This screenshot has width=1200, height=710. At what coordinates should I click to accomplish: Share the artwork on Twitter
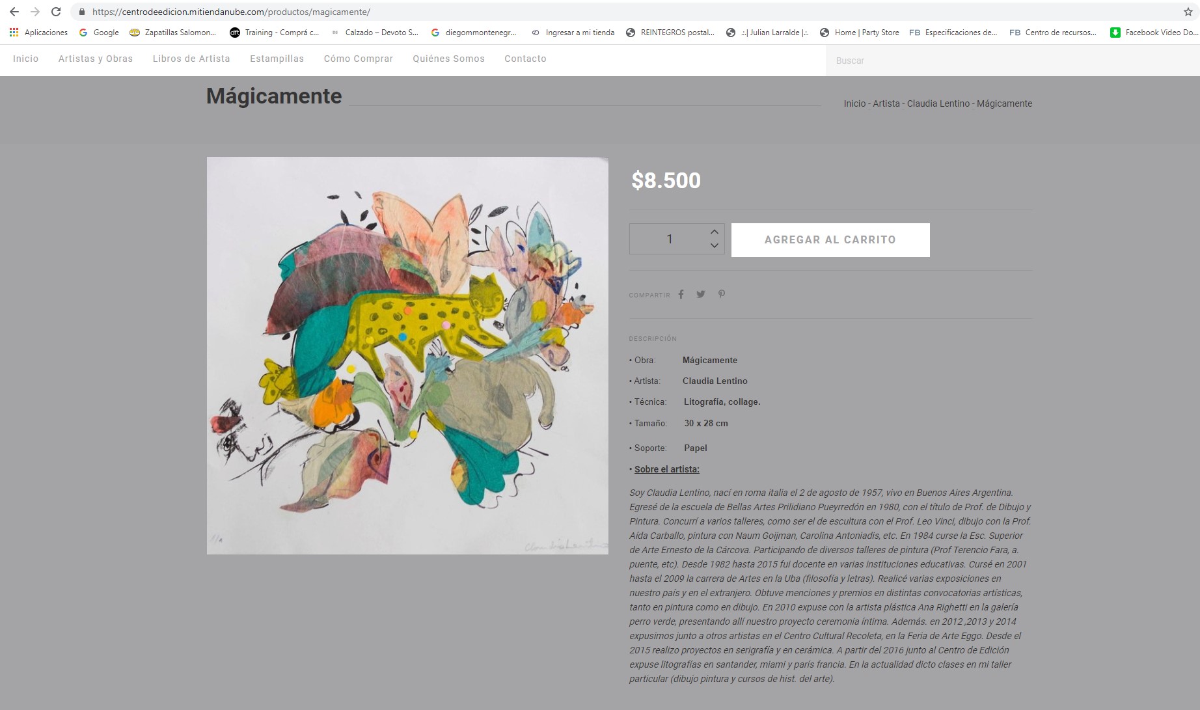click(x=701, y=294)
